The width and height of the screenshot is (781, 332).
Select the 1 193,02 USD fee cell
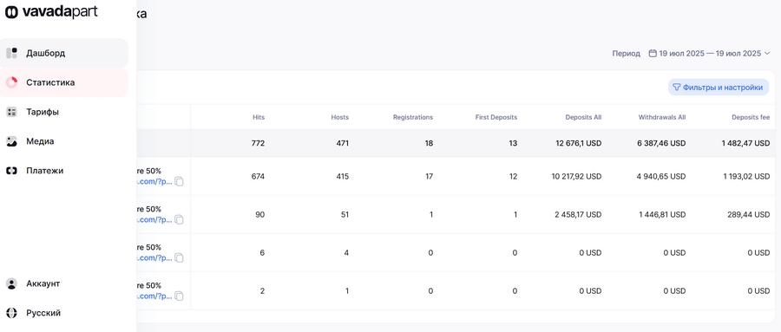click(x=746, y=176)
